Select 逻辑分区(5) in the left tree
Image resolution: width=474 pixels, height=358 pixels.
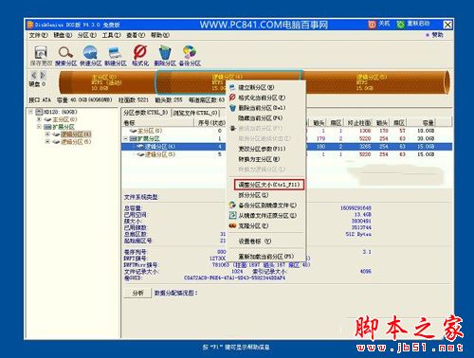(72, 142)
